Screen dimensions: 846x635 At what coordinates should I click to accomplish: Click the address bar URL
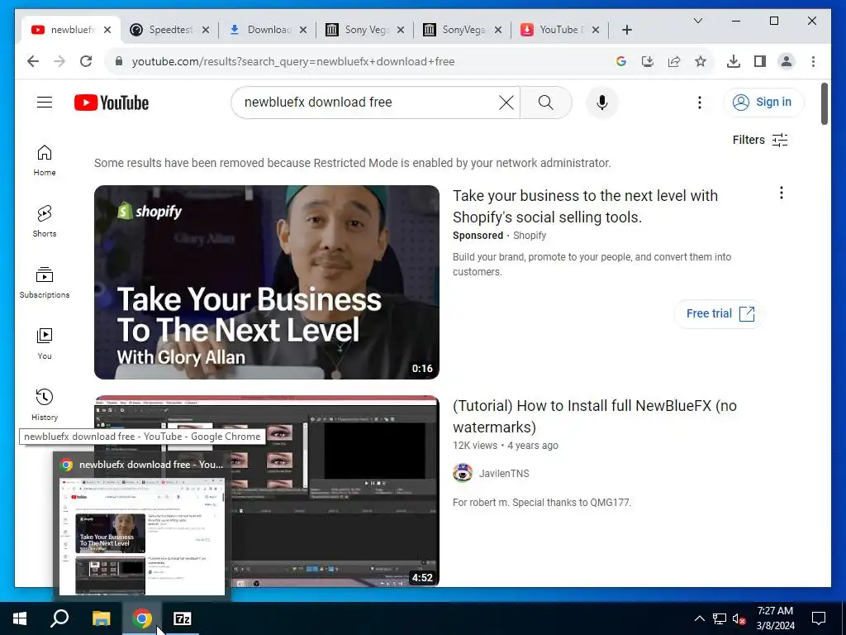(x=293, y=61)
